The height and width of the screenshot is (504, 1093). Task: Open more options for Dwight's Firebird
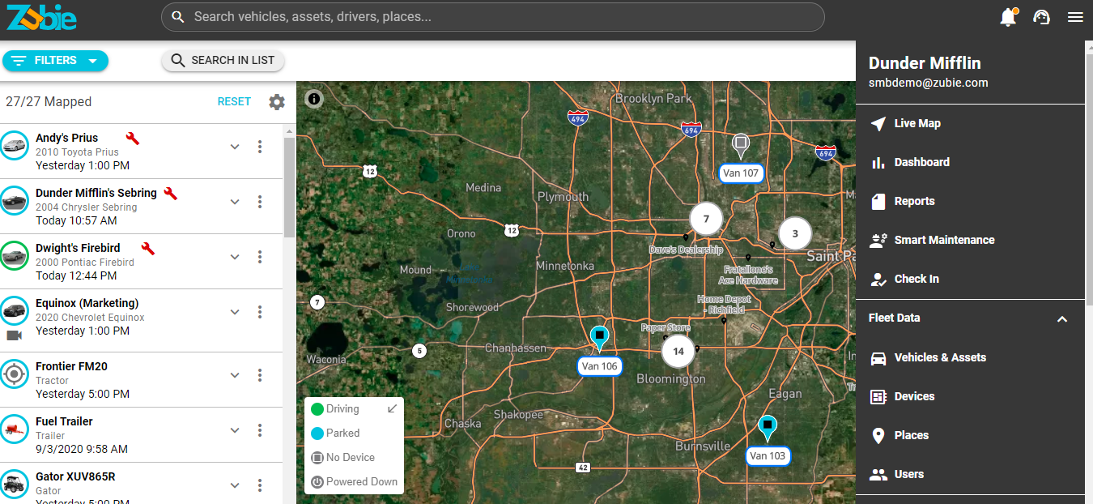coord(260,257)
